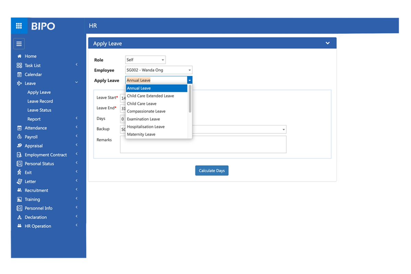This screenshot has width=411, height=274.
Task: Select Maternity Leave option
Action: [x=157, y=135]
